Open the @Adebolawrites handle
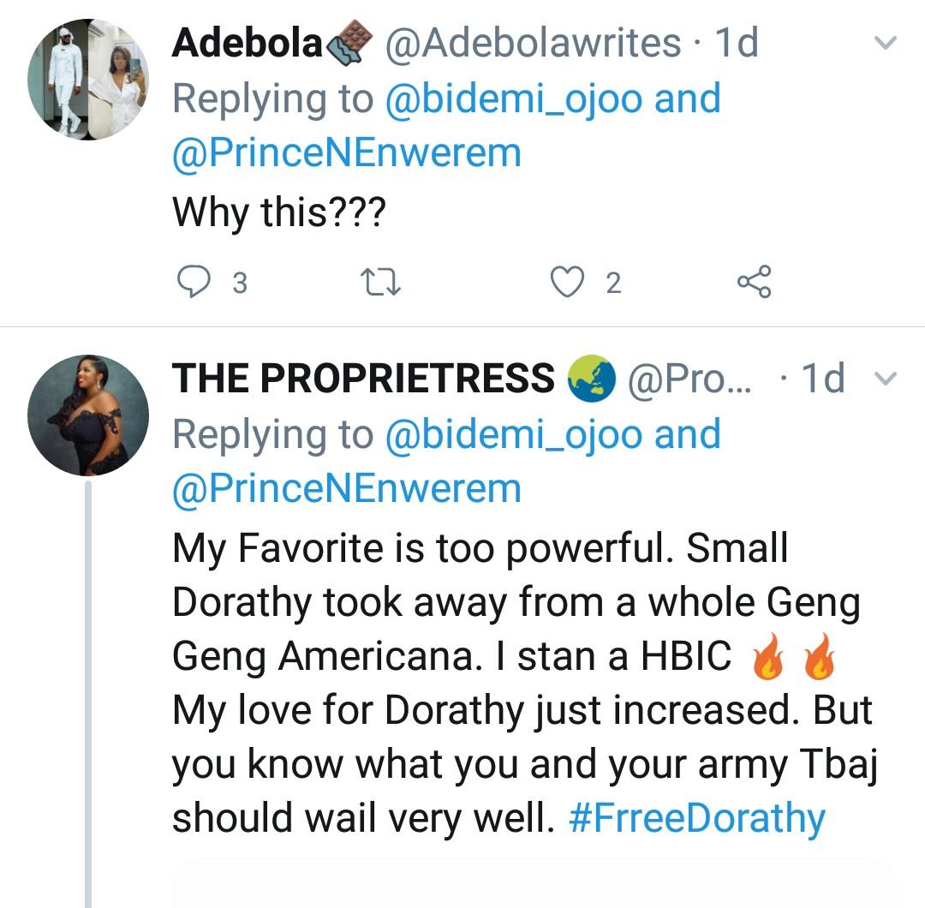The width and height of the screenshot is (925, 908). click(x=534, y=43)
